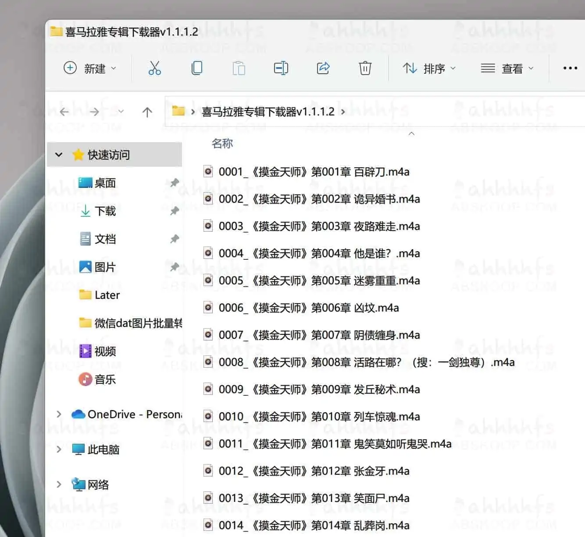Screen dimensions: 585x537
Task: Open the 排序 sort menu
Action: point(429,68)
